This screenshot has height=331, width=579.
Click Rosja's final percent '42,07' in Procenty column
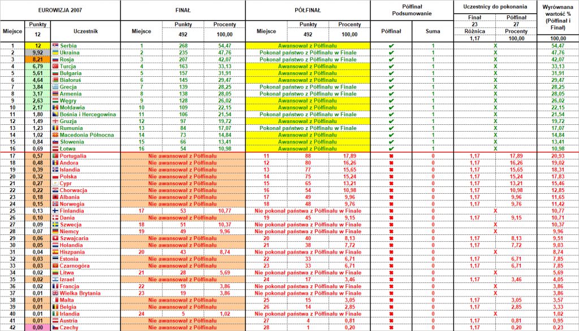point(224,59)
